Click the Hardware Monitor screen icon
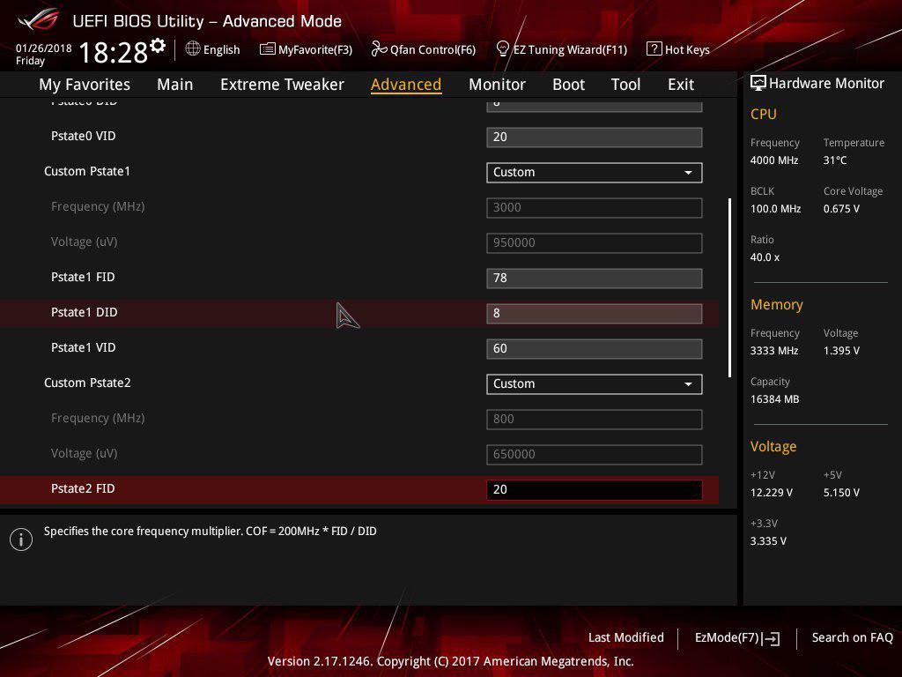This screenshot has width=902, height=677. pyautogui.click(x=758, y=83)
